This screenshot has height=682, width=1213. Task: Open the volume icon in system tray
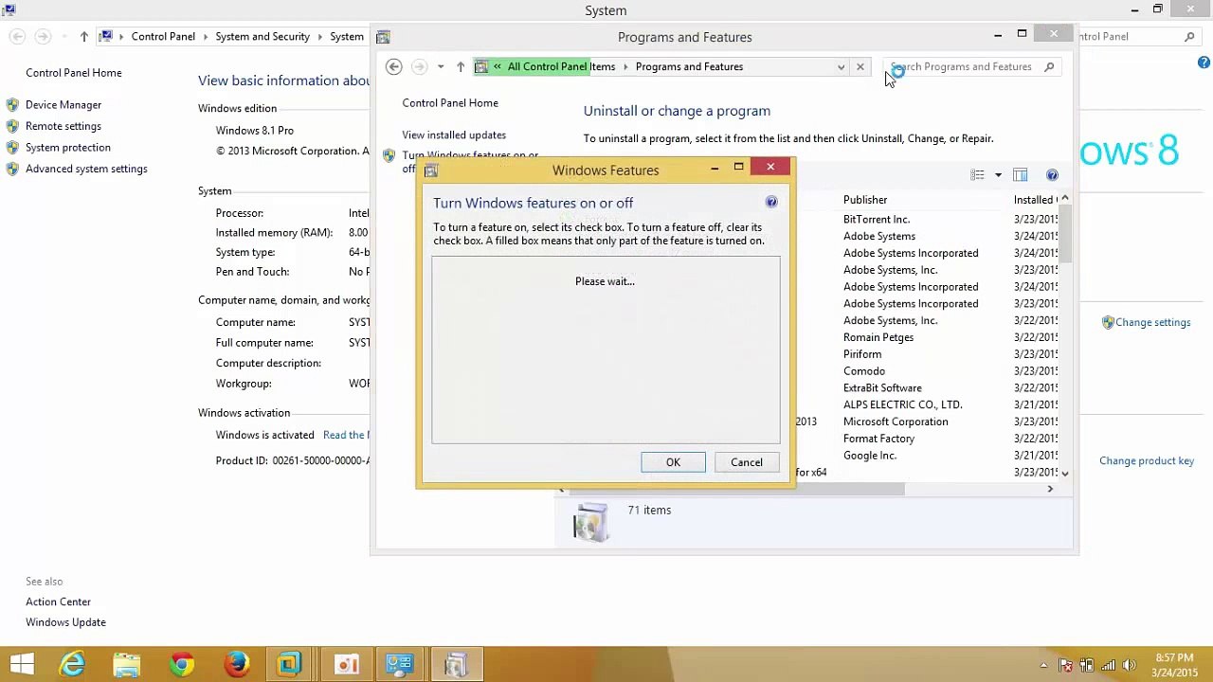pyautogui.click(x=1128, y=665)
